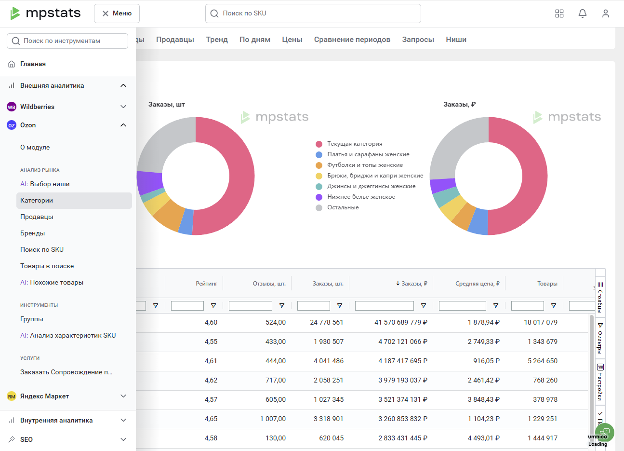Viewport: 624px width, 451px height.
Task: Click the yellow ЯМ Яндекс Маркет icon
Action: 12,396
